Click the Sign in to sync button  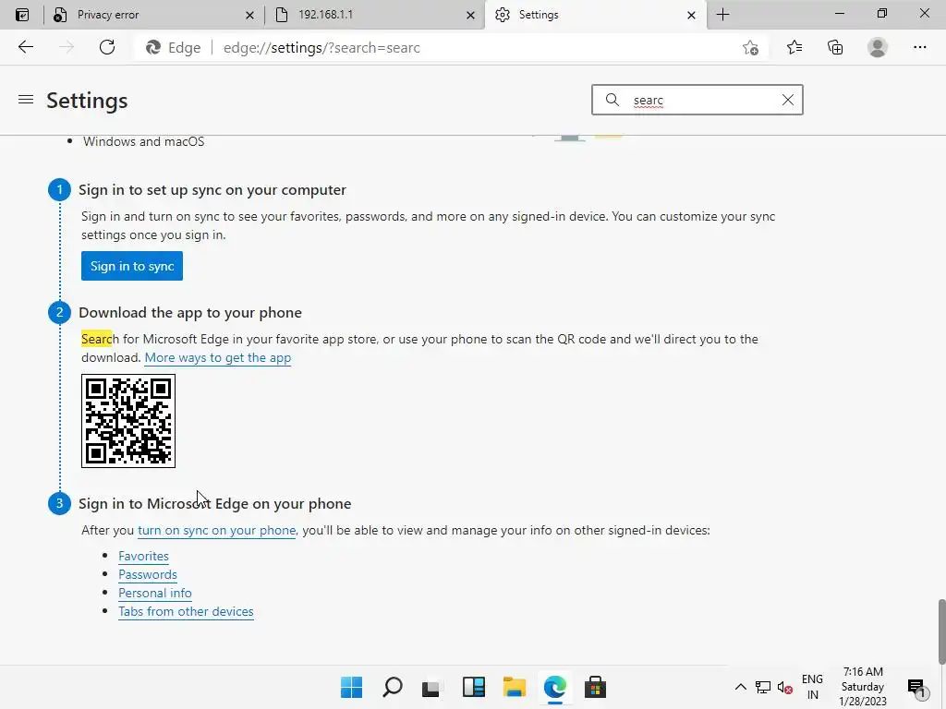click(x=132, y=266)
